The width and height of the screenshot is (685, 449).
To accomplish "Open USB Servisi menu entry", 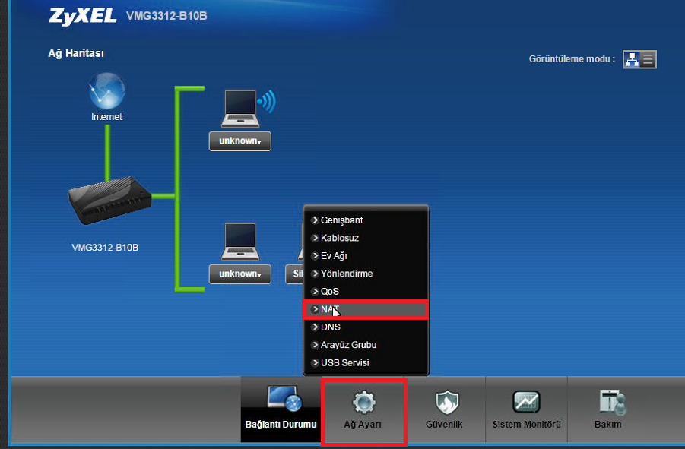I will tap(366, 363).
